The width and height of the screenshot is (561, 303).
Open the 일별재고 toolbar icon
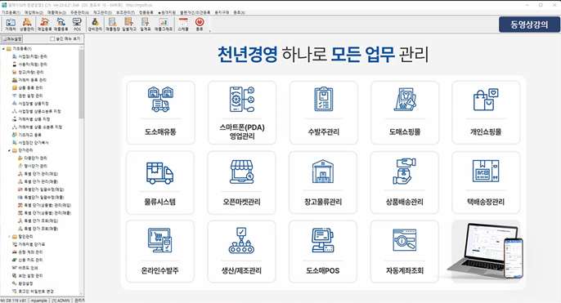pos(129,25)
